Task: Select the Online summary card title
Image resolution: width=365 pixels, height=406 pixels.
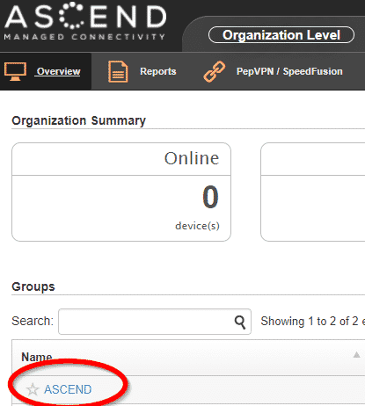Action: click(x=192, y=158)
